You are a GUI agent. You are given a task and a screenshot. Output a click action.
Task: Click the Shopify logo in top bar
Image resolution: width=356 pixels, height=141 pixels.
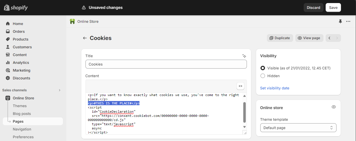coord(16,7)
